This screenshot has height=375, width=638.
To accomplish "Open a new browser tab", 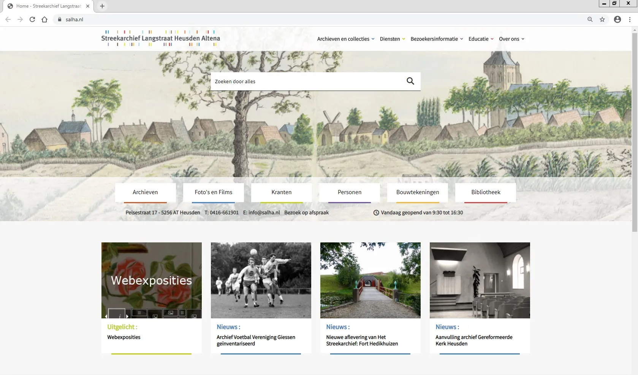I will click(101, 6).
